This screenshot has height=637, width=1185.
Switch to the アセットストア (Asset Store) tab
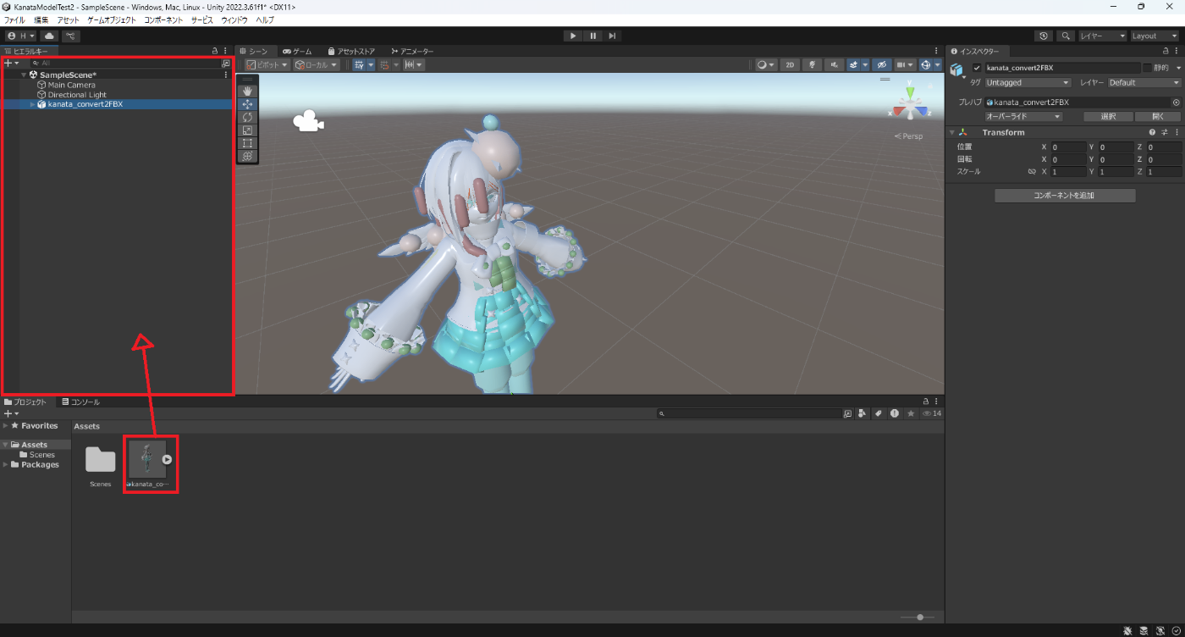(x=351, y=51)
